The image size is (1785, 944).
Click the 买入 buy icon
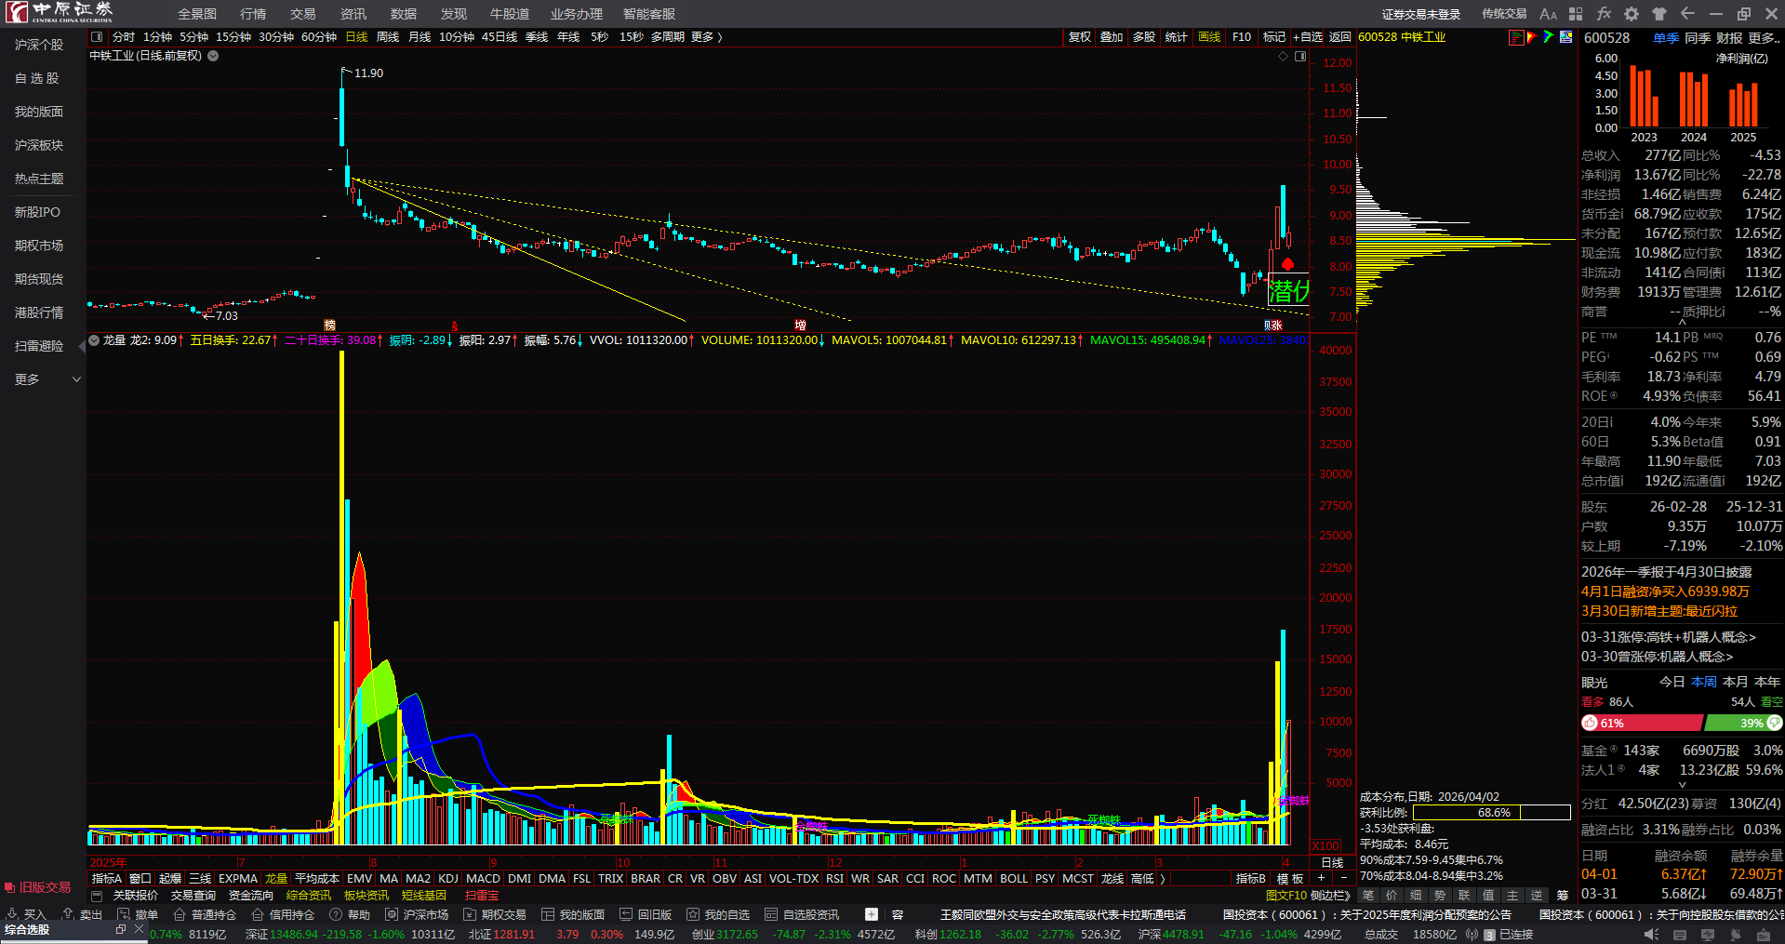pos(13,914)
